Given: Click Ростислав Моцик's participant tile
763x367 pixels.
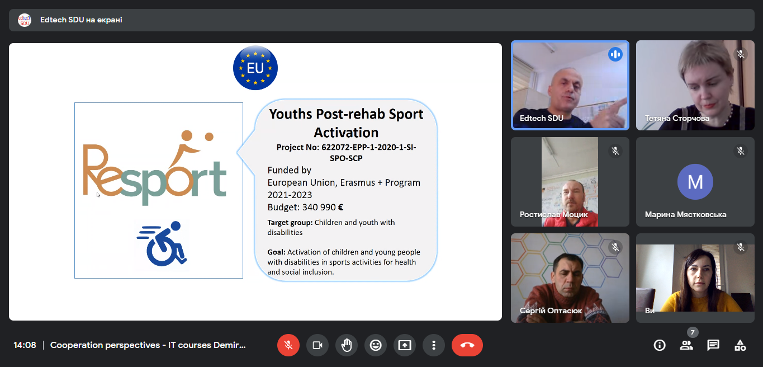Looking at the screenshot, I should (570, 182).
